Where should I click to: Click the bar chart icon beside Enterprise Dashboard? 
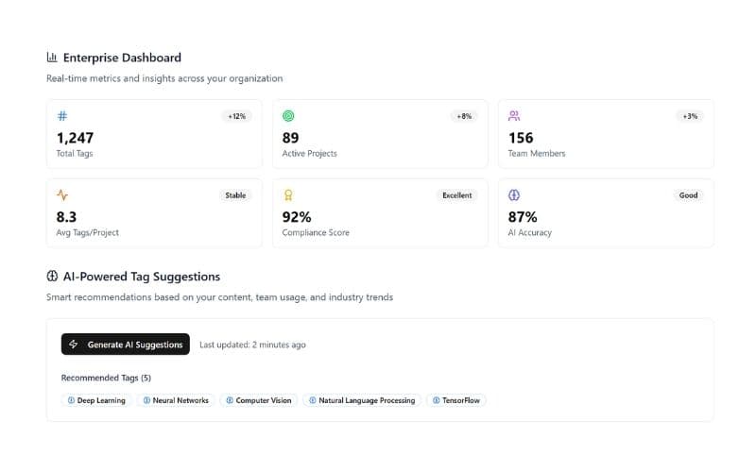52,58
